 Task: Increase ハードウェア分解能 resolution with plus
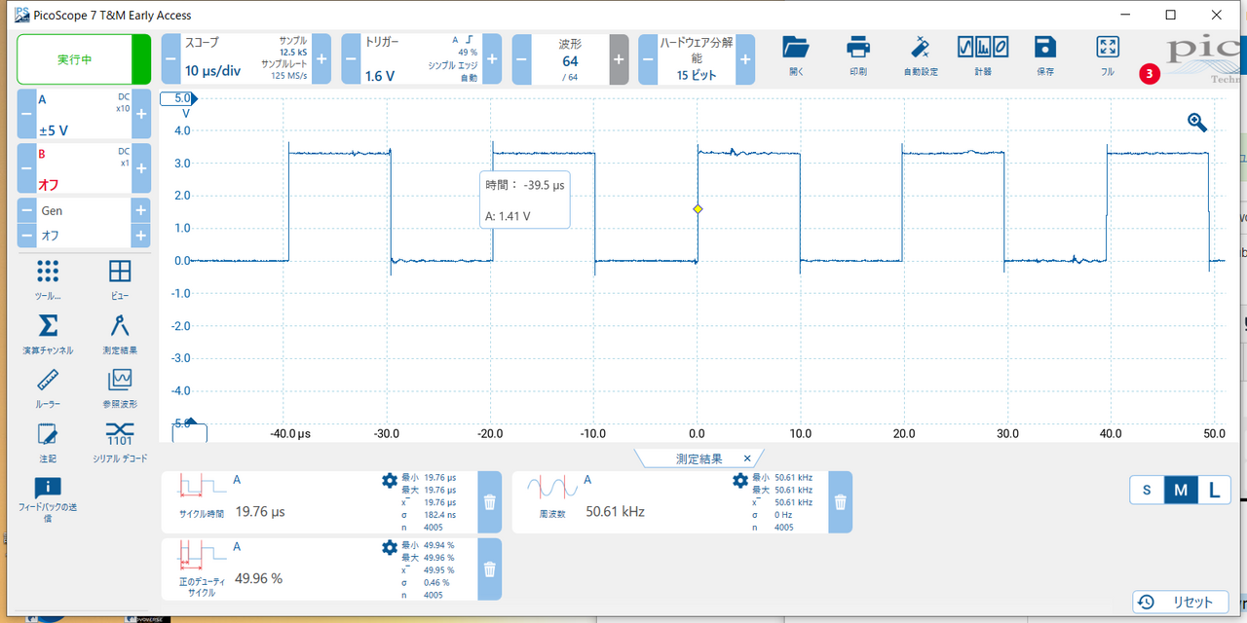pyautogui.click(x=745, y=59)
